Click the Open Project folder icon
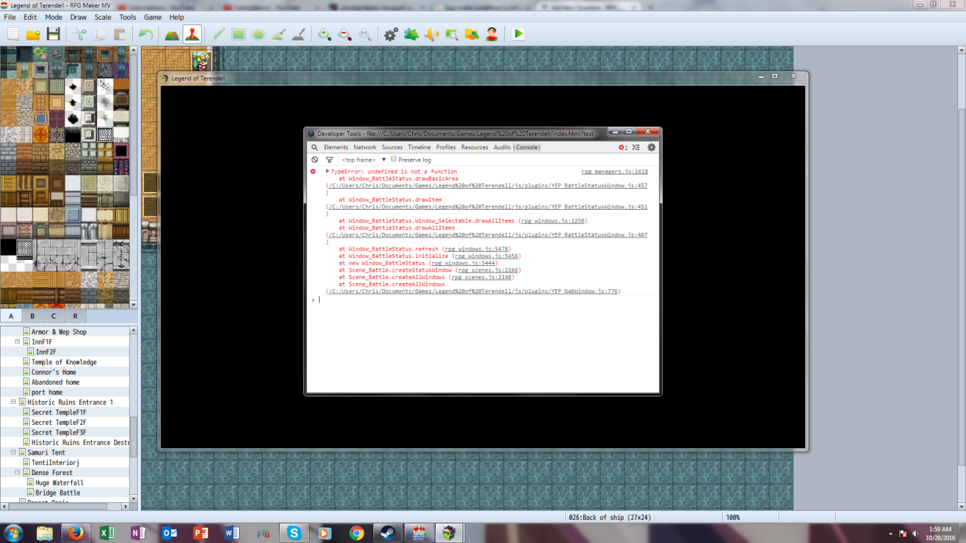 [x=33, y=34]
